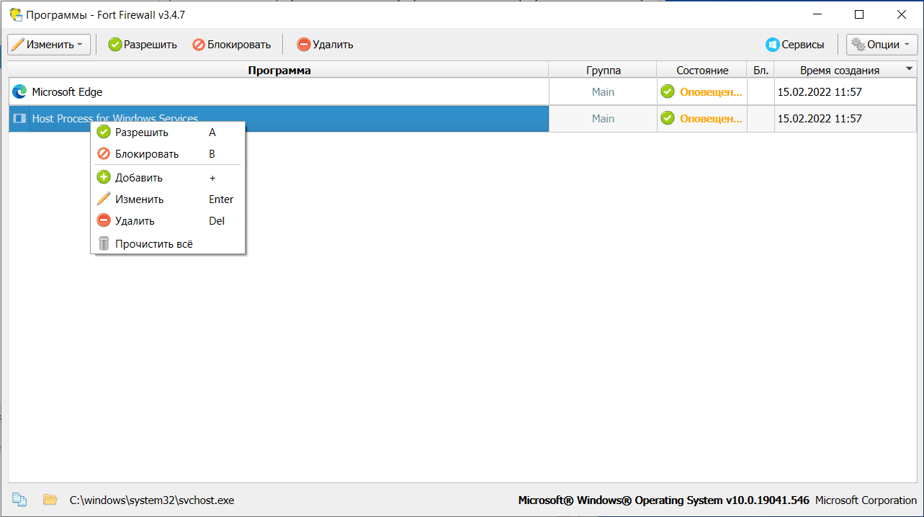Screen dimensions: 924x517
Task: Click green status icon in Microsoft Edge row
Action: tap(668, 92)
